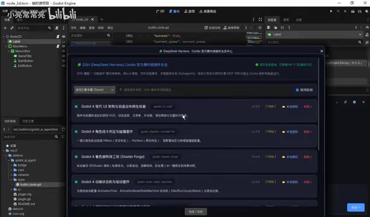Click the plugin search field in dialog
This screenshot has height=217, width=370.
[x=204, y=90]
